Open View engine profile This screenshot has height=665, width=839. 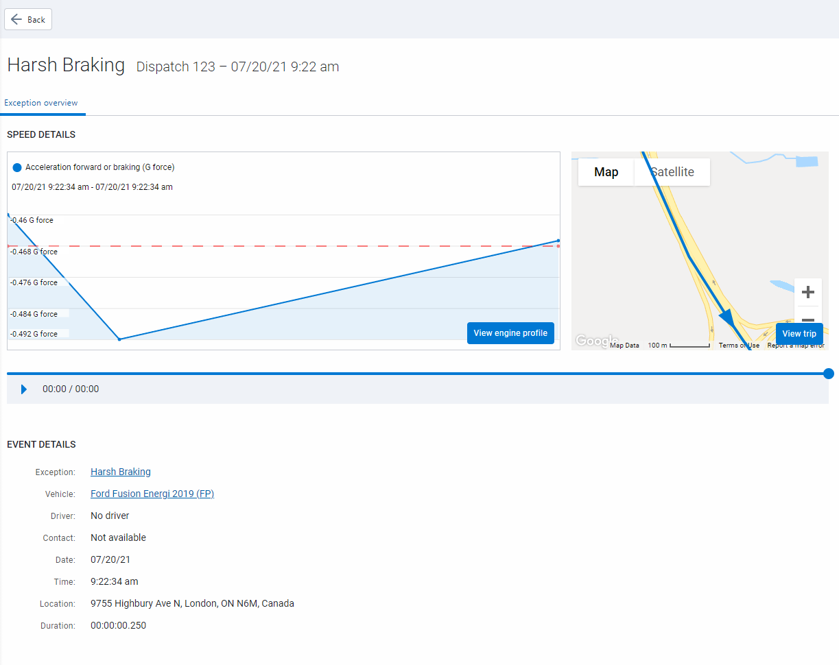510,333
